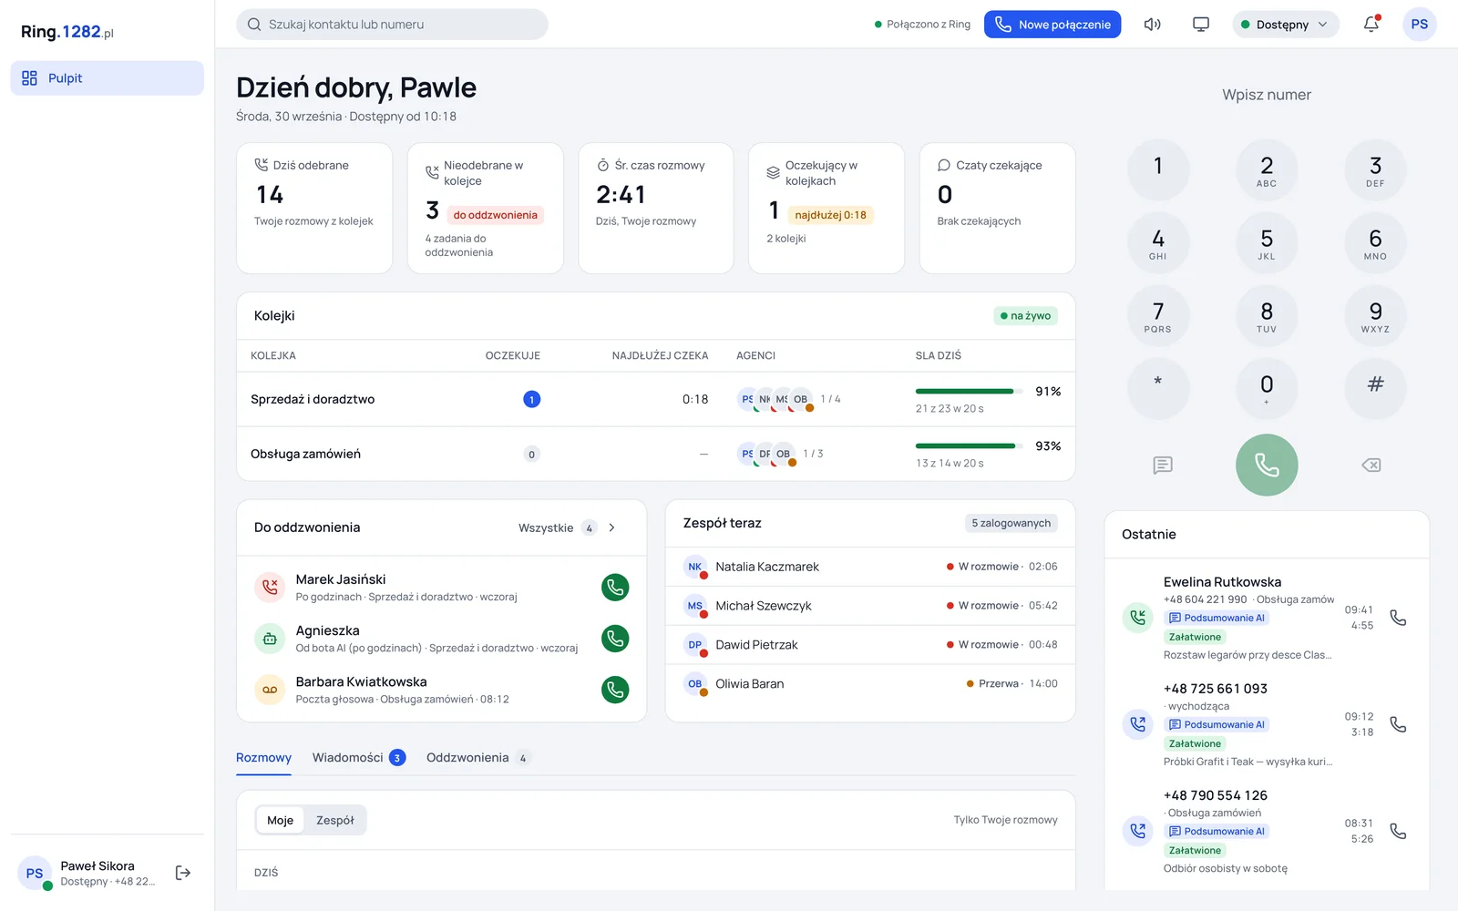Open the Wiadomości tab
The height and width of the screenshot is (911, 1458).
[x=359, y=758]
